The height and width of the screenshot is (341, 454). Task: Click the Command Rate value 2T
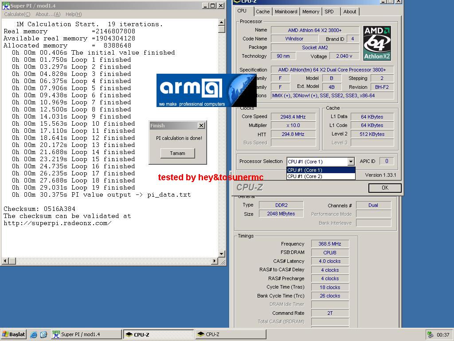(x=330, y=313)
